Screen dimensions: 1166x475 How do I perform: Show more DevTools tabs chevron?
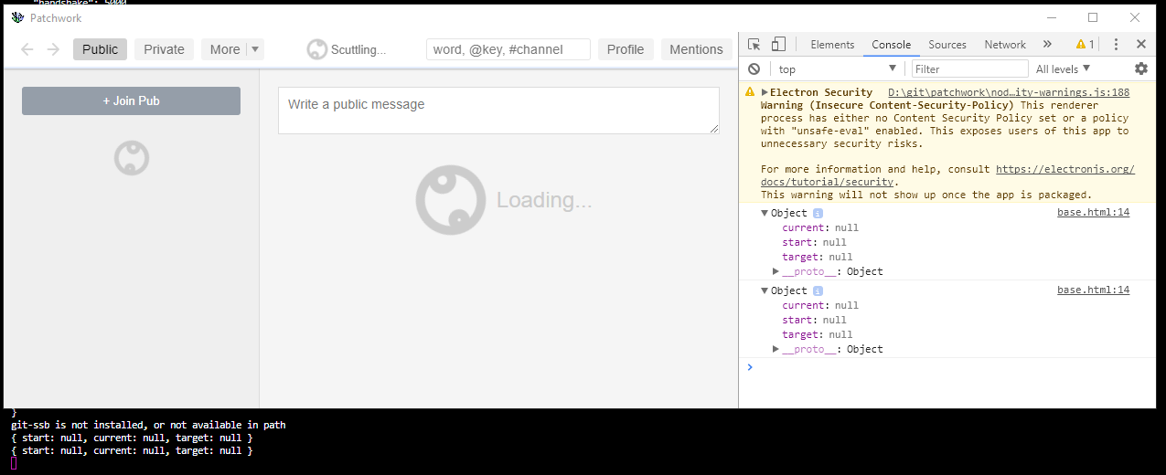(x=1047, y=44)
